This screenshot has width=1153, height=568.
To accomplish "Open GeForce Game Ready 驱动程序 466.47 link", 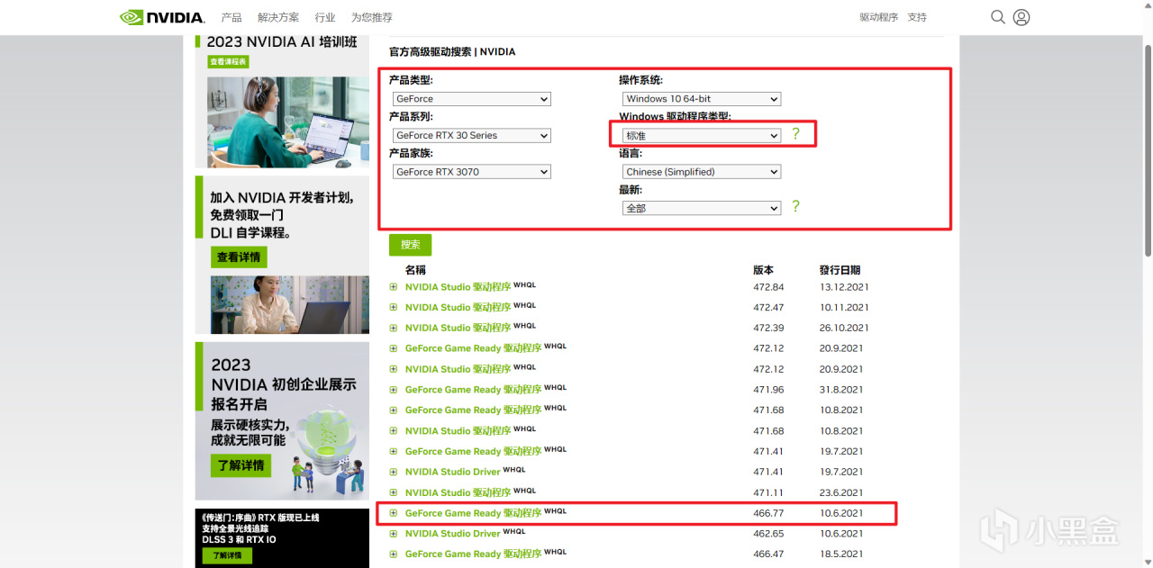I will point(473,554).
